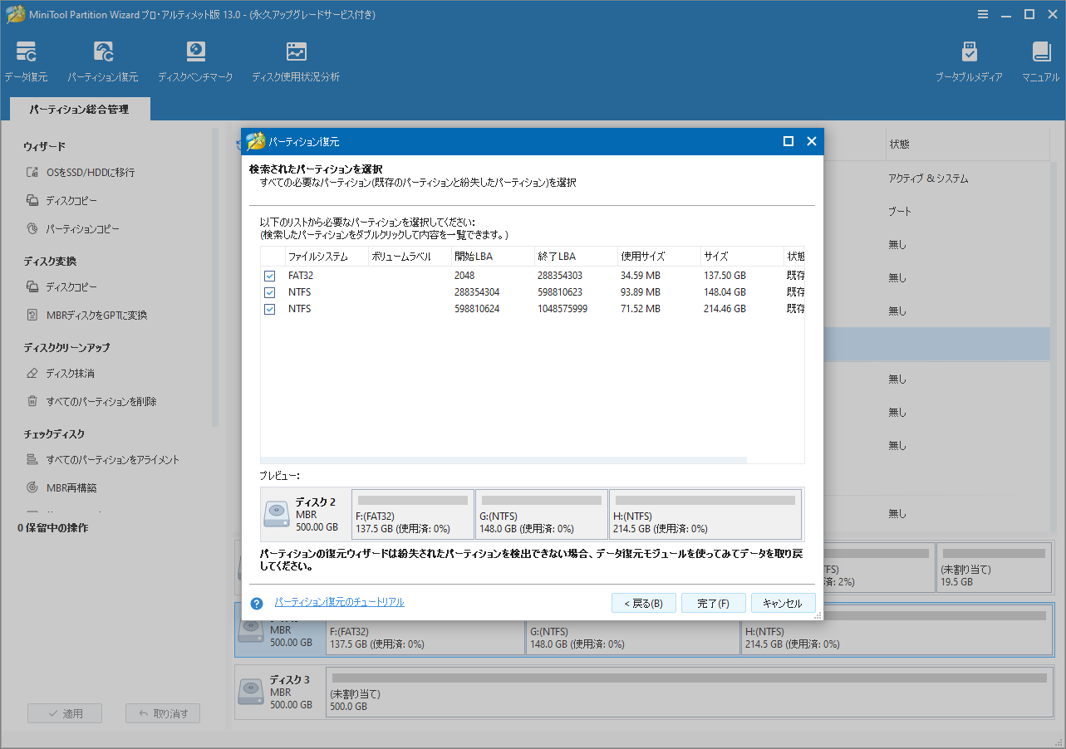The width and height of the screenshot is (1066, 749).
Task: Select H:(NTFS) partition in preview
Action: pyautogui.click(x=705, y=515)
